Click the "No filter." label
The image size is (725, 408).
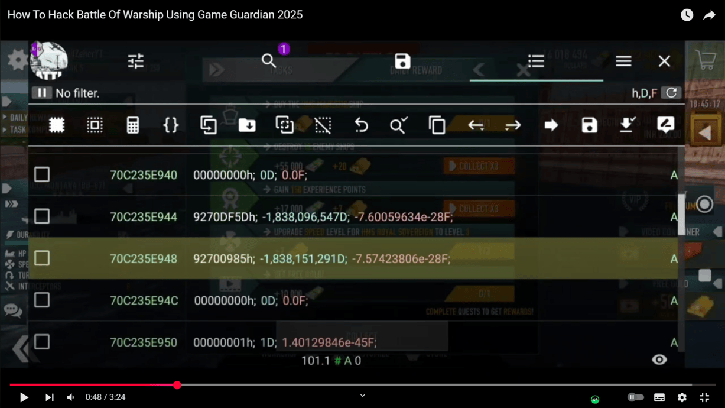pyautogui.click(x=77, y=93)
